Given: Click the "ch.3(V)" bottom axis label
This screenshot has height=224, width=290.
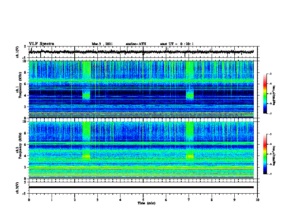Looking at the screenshot, I should [x=18, y=188].
